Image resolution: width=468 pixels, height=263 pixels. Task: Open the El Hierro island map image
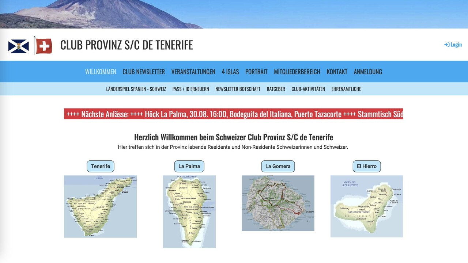coord(367,206)
